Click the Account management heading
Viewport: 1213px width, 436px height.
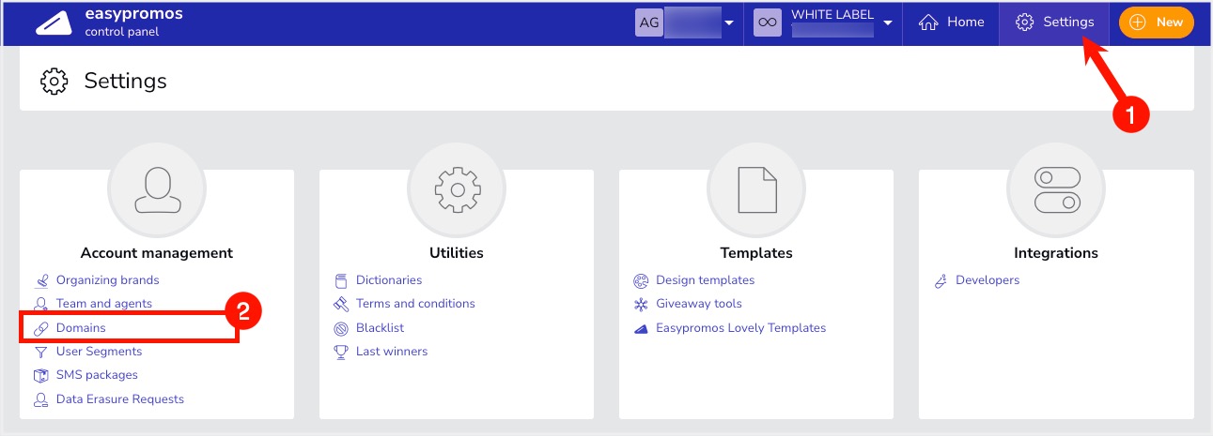tap(157, 253)
